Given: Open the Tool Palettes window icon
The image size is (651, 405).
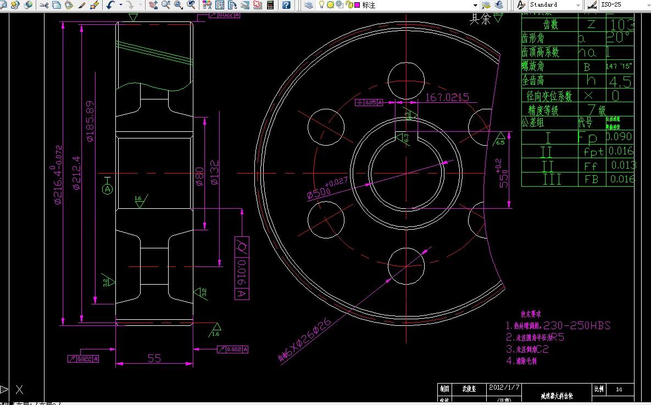Looking at the screenshot, I should point(232,5).
